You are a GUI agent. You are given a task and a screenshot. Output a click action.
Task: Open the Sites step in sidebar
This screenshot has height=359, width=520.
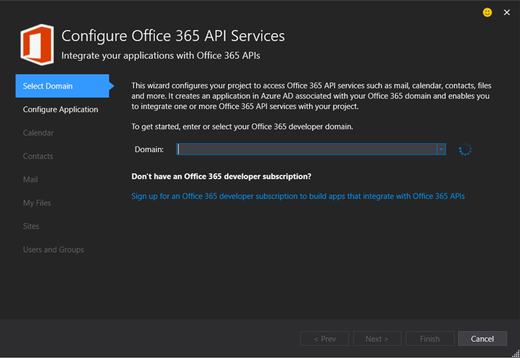pyautogui.click(x=31, y=226)
